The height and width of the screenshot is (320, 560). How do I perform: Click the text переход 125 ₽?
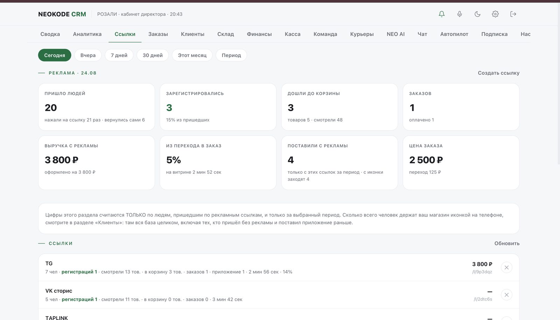point(425,172)
